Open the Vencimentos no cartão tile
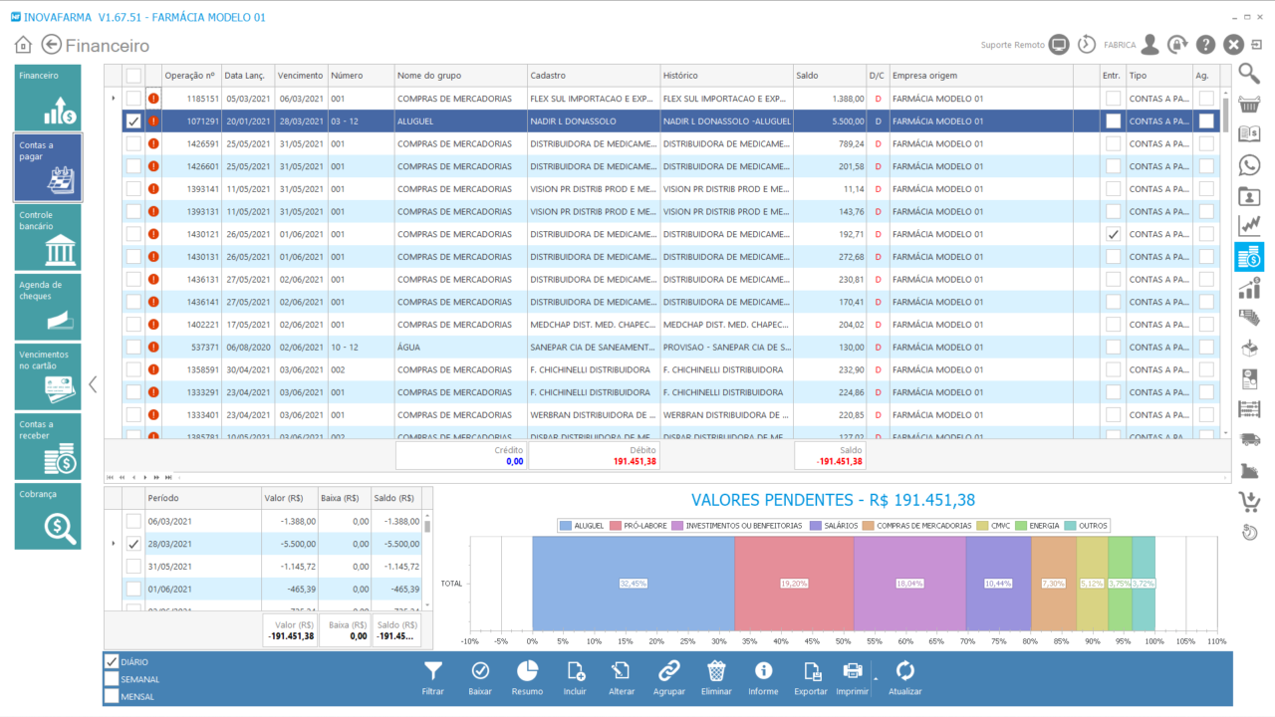 [x=48, y=376]
